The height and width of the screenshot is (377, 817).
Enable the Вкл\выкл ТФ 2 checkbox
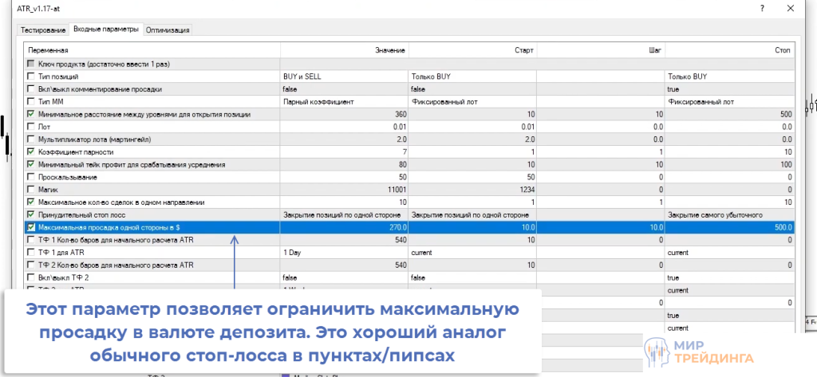31,277
